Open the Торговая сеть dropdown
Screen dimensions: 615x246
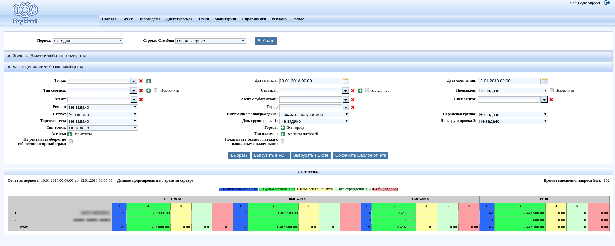click(103, 121)
